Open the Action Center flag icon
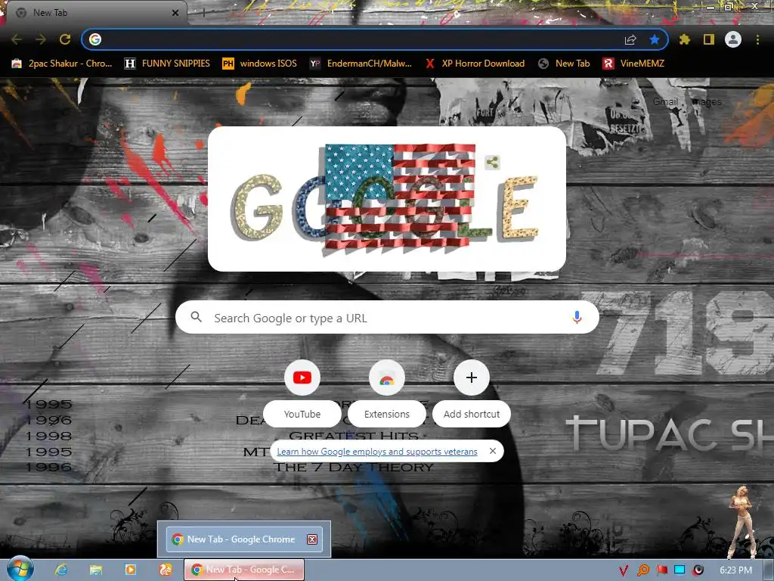774x581 pixels. (662, 570)
